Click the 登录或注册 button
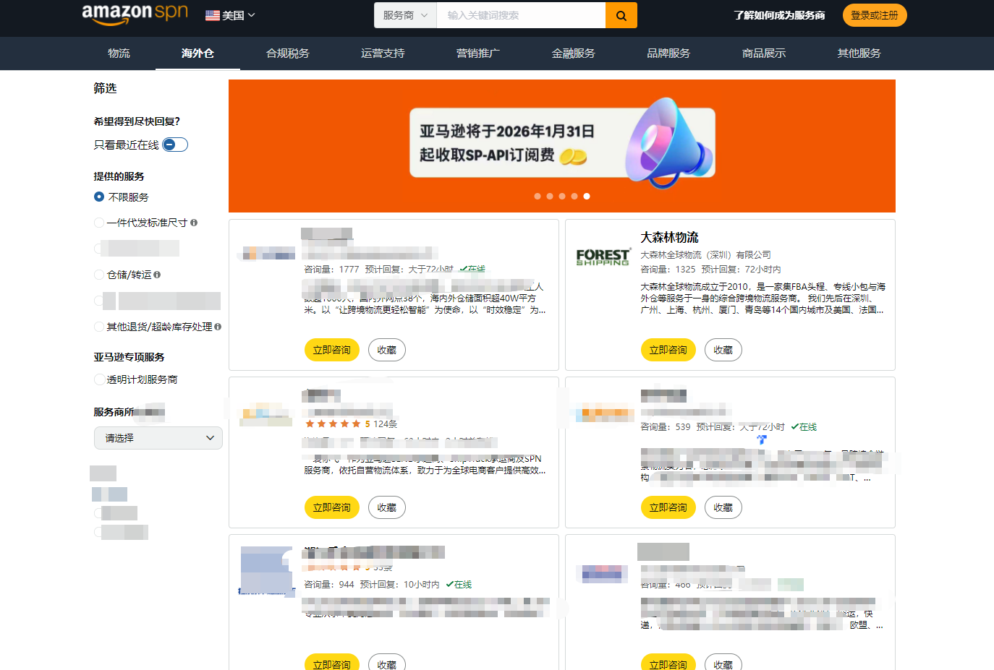994x670 pixels. [874, 15]
